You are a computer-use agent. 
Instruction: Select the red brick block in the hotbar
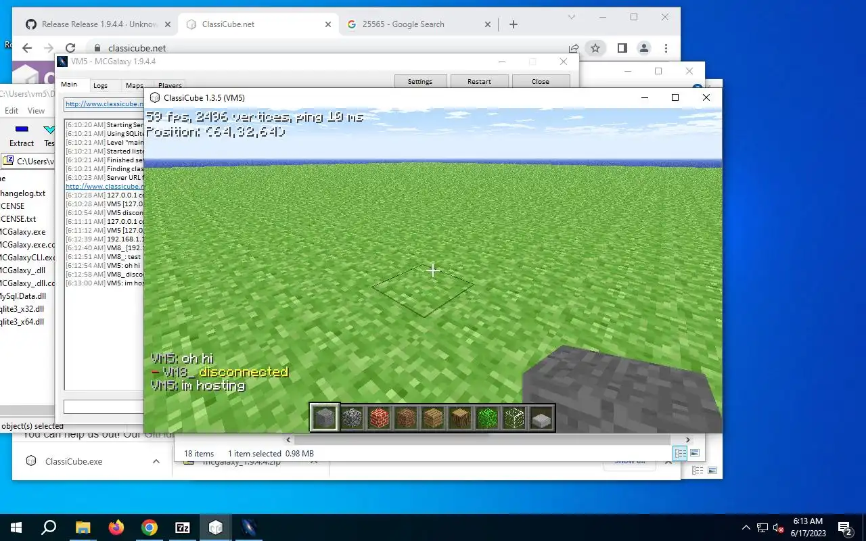pyautogui.click(x=379, y=418)
